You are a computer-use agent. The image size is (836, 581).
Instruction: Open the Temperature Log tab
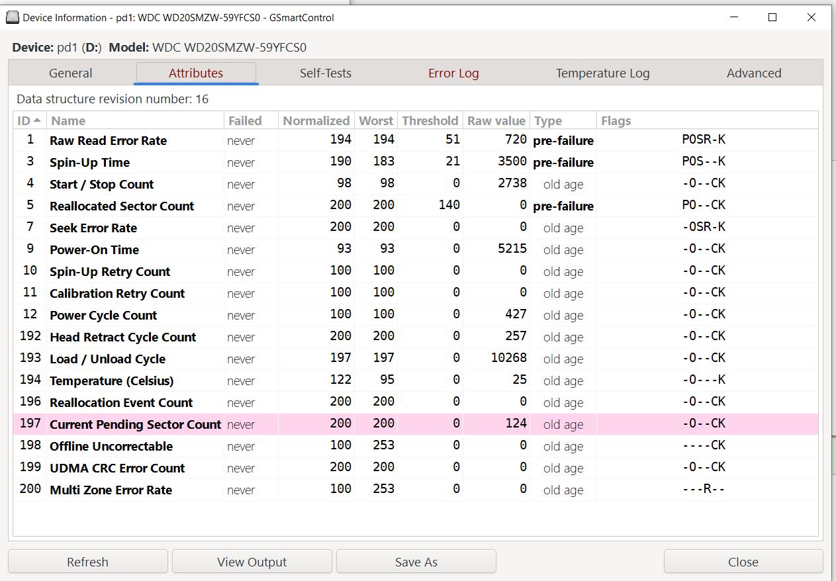pos(603,73)
